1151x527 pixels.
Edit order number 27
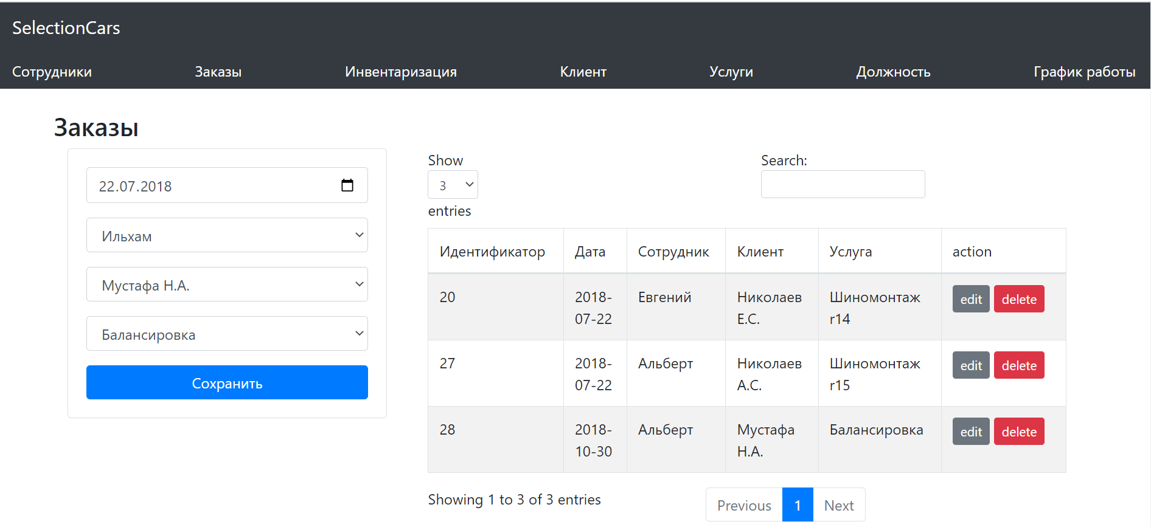pyautogui.click(x=971, y=365)
